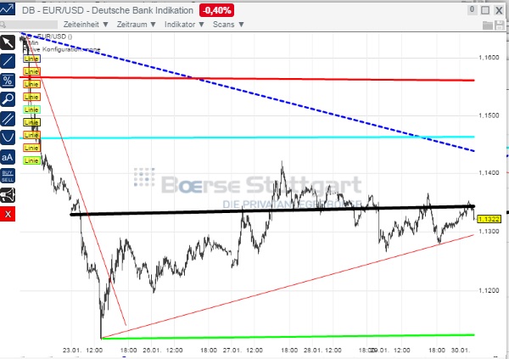Viewport: 509px width, 359px height.
Task: Select the fourth Linie label
Action: coord(31,97)
